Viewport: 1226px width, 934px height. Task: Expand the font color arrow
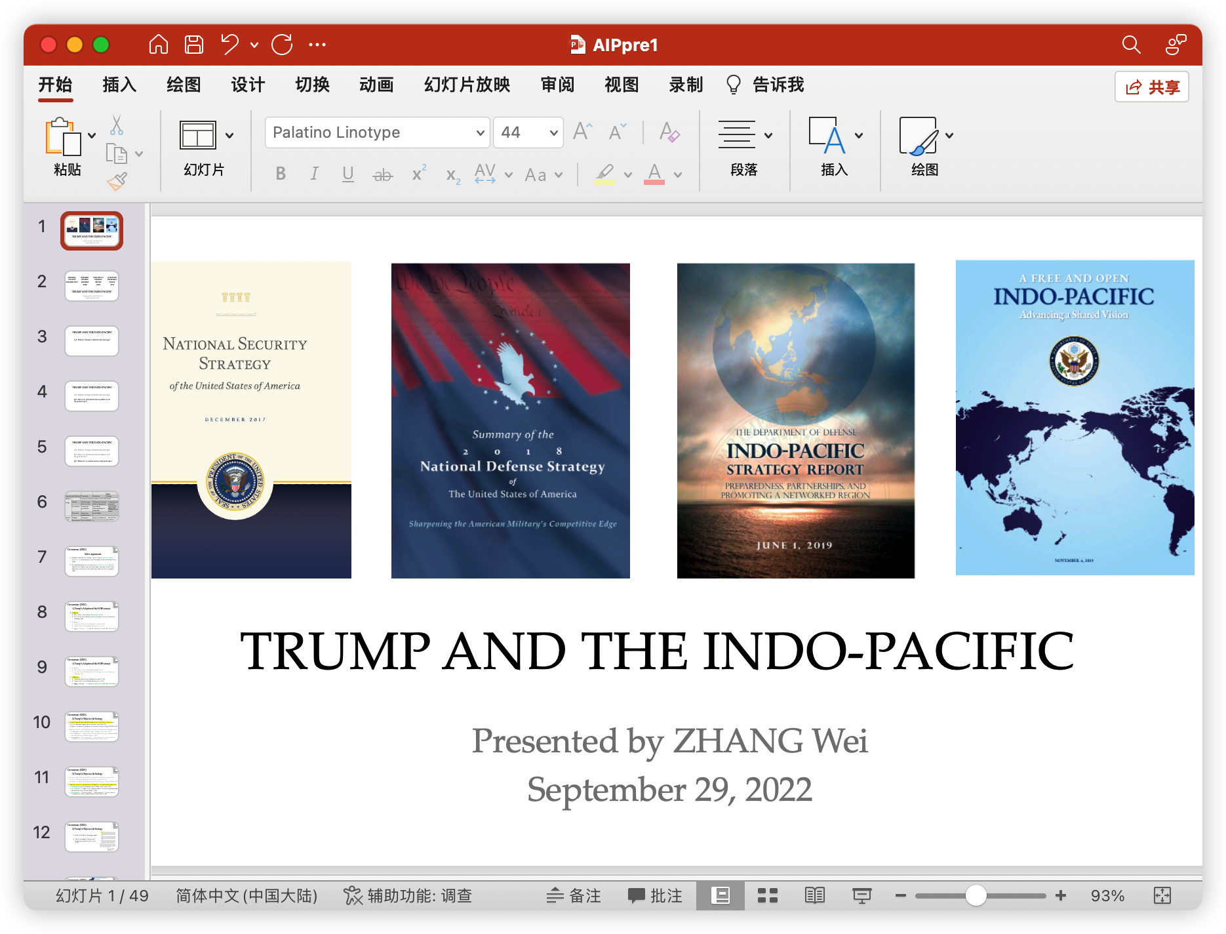tap(678, 175)
